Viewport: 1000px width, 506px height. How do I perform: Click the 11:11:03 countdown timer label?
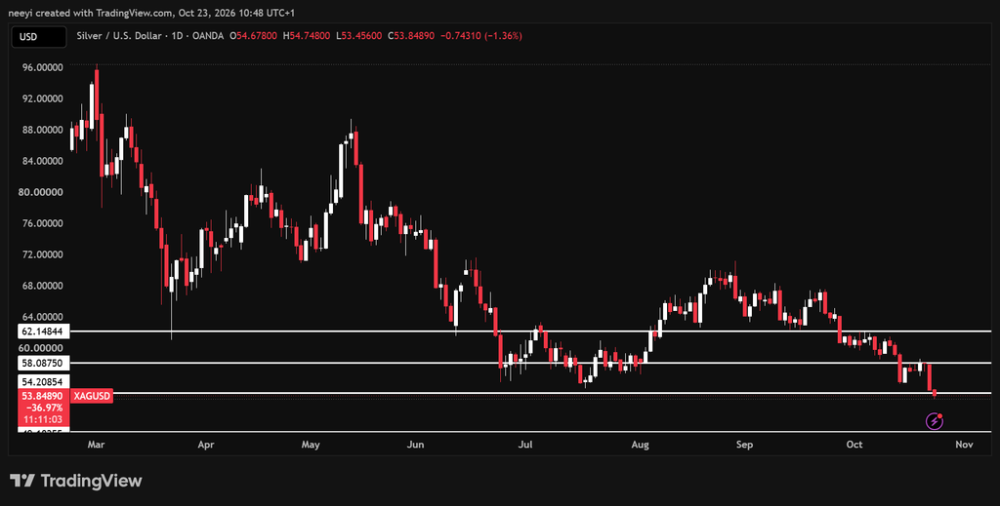pyautogui.click(x=41, y=419)
